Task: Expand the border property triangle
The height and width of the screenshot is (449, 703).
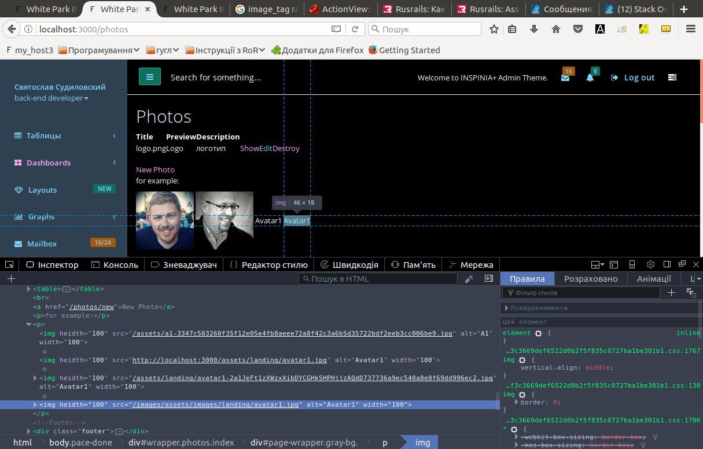Action: 517,402
